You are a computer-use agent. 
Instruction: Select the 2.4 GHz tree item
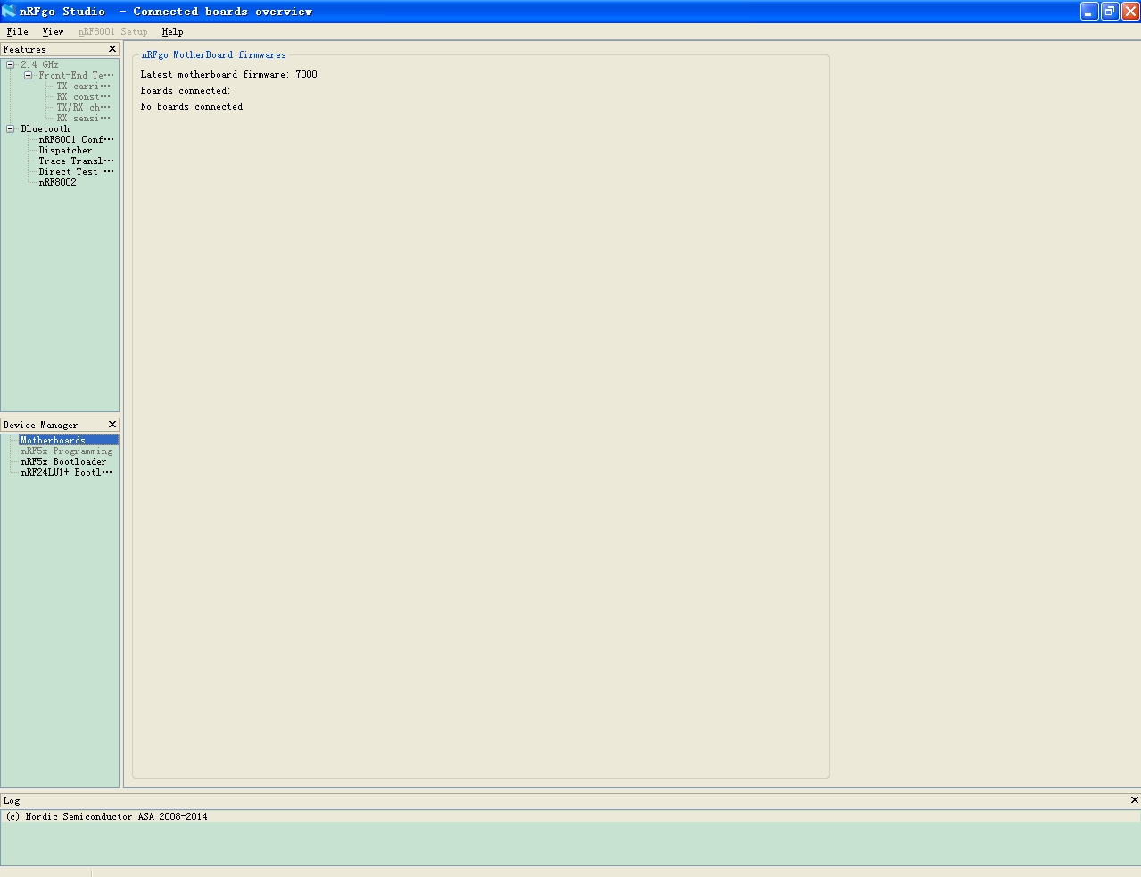tap(40, 65)
